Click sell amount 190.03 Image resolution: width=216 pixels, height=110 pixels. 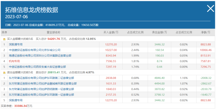(x=160, y=56)
